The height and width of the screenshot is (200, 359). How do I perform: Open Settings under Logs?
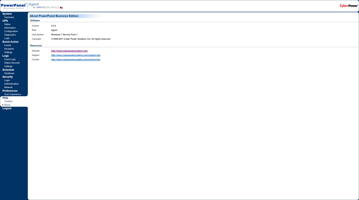tap(8, 66)
